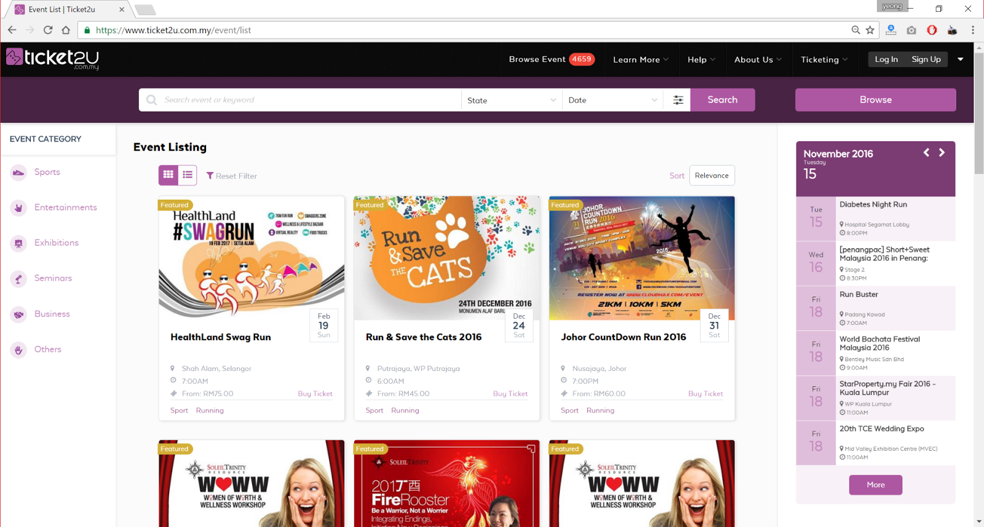Image resolution: width=984 pixels, height=527 pixels.
Task: Click Sort label text
Action: pyautogui.click(x=676, y=176)
